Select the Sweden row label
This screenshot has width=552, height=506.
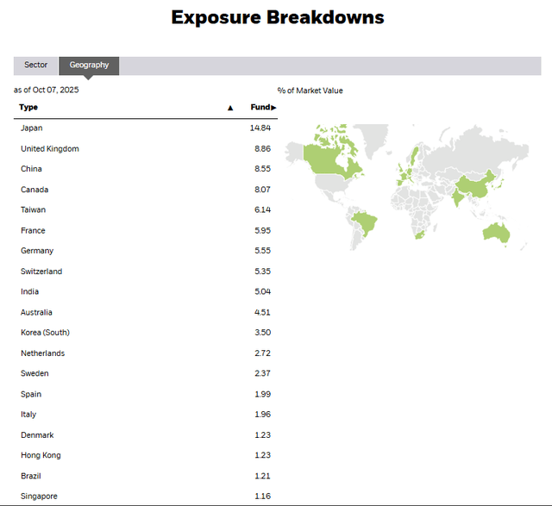34,373
